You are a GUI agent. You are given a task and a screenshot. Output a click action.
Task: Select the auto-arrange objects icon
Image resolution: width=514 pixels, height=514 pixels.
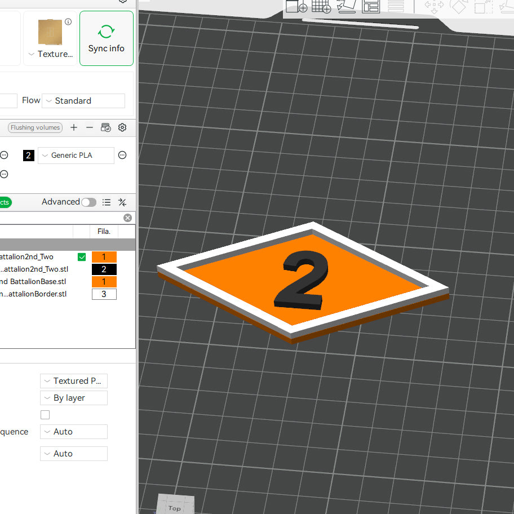pos(345,7)
